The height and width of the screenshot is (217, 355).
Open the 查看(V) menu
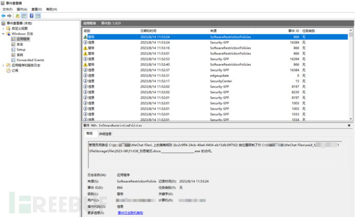click(37, 9)
